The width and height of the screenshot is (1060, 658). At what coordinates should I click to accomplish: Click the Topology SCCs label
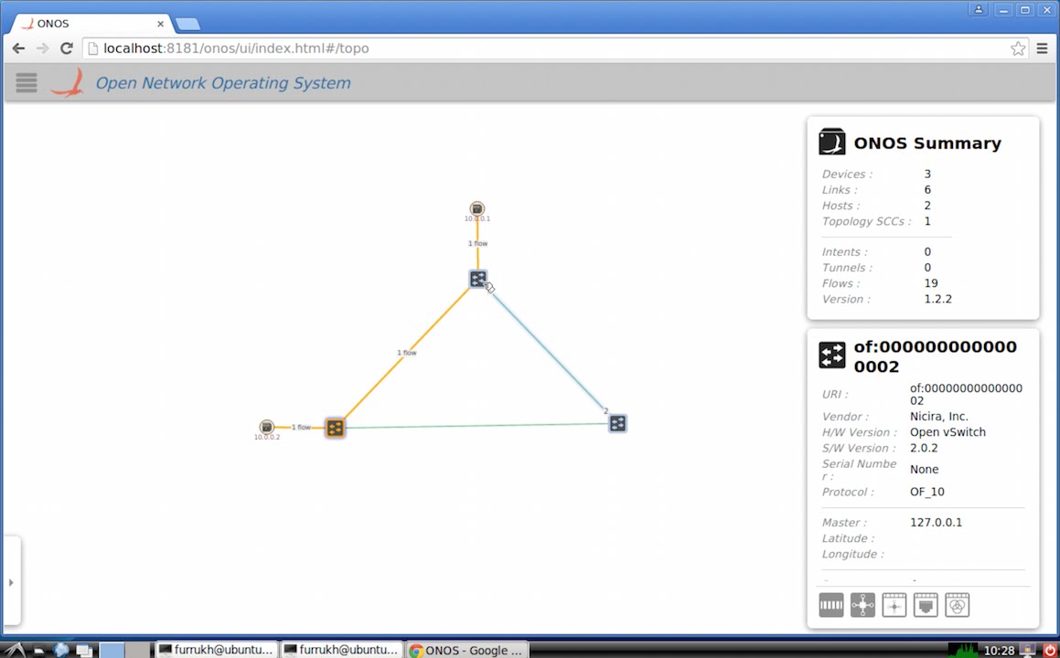point(867,221)
